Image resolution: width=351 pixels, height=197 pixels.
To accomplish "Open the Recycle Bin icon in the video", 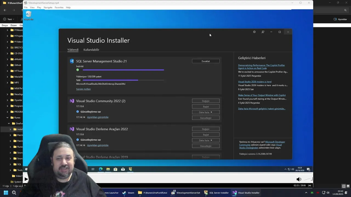I will (x=29, y=16).
